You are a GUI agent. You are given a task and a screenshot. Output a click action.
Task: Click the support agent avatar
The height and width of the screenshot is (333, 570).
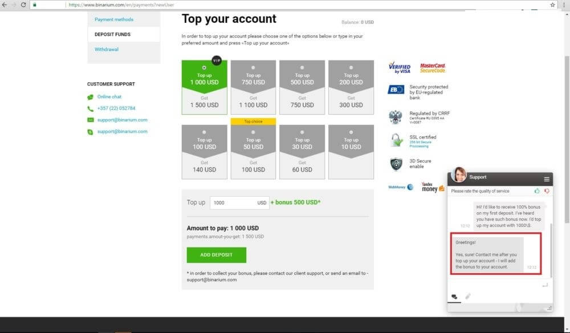pyautogui.click(x=459, y=175)
